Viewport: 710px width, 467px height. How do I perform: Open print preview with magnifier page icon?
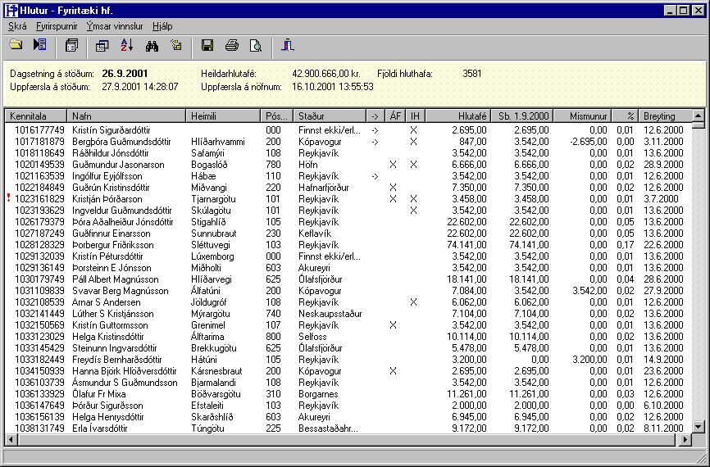tap(256, 45)
